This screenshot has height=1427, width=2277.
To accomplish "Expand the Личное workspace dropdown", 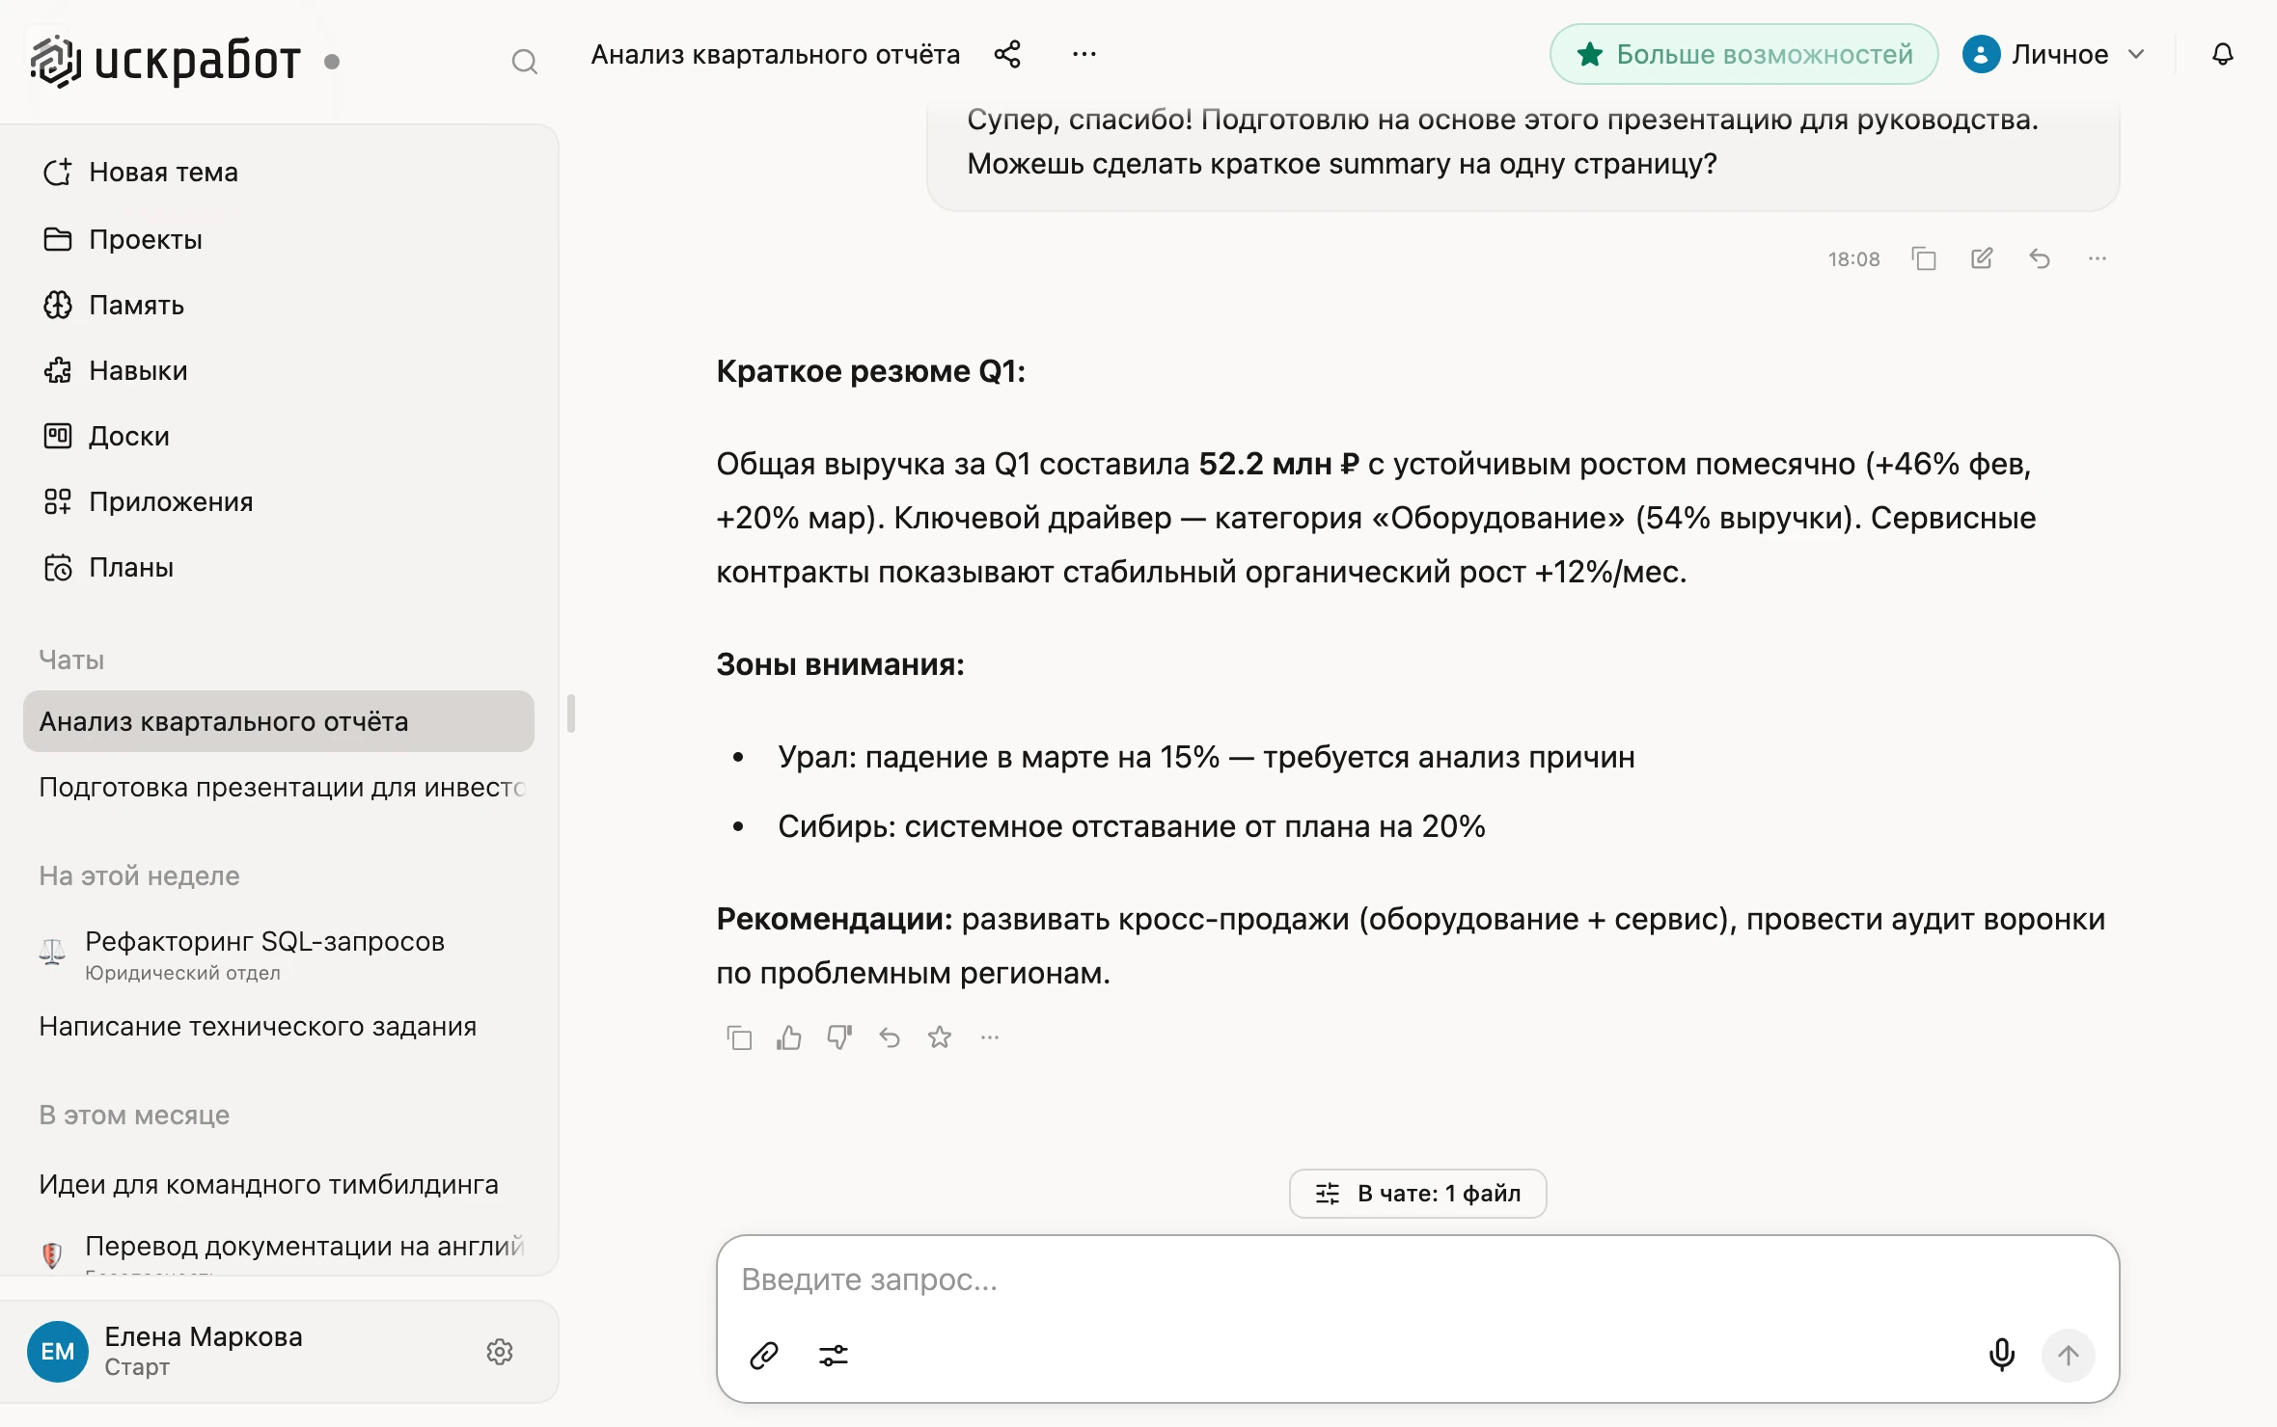I will coord(2054,54).
